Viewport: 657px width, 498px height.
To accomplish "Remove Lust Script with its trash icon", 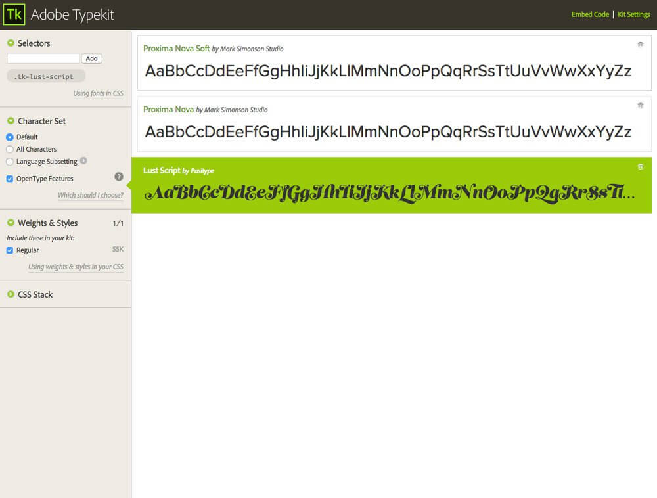I will (640, 167).
